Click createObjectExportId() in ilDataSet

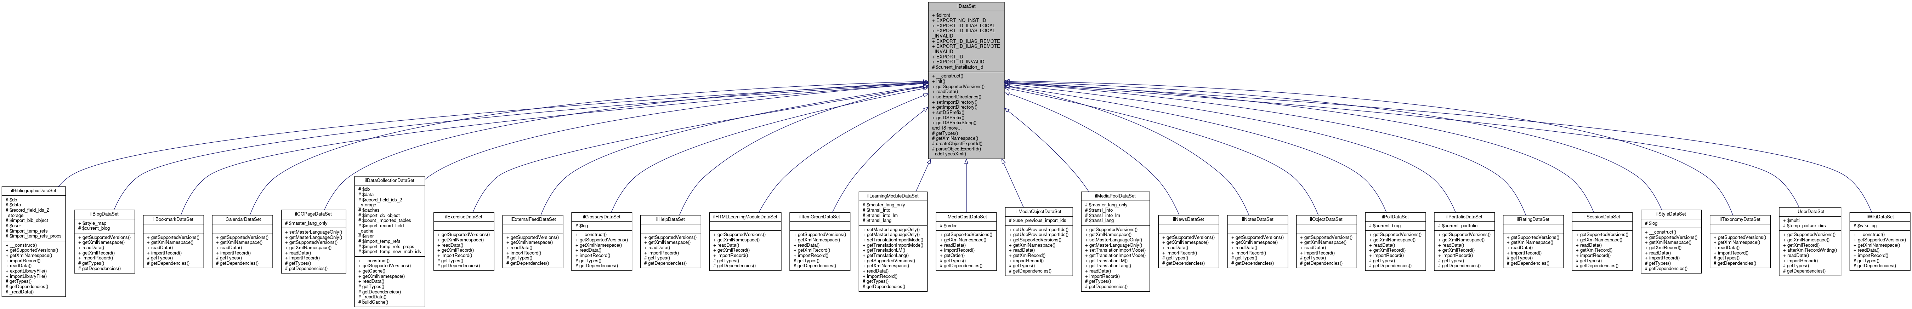(958, 143)
